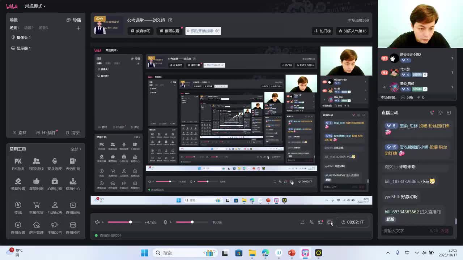The width and height of the screenshot is (463, 260).
Task: Mute the speaker audio
Action: 97,222
